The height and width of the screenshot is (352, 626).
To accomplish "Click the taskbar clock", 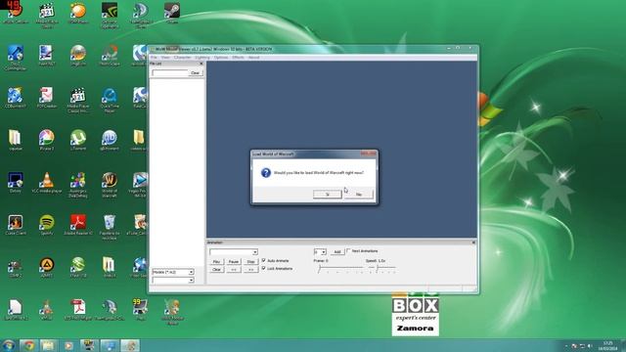I will 607,345.
